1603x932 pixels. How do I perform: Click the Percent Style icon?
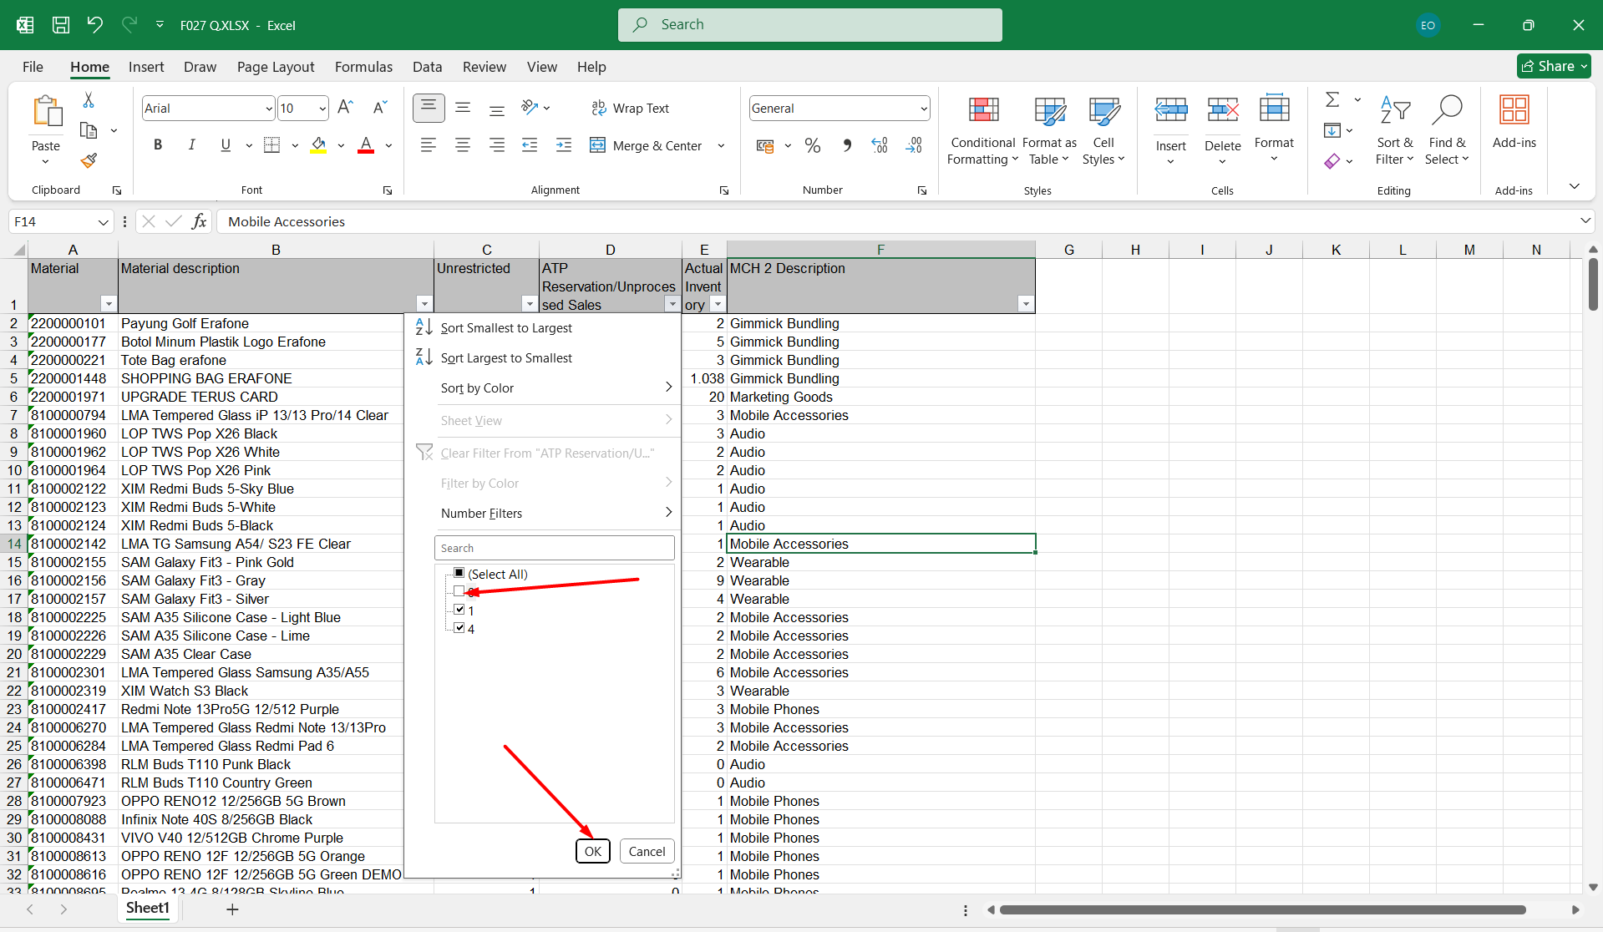(x=812, y=146)
